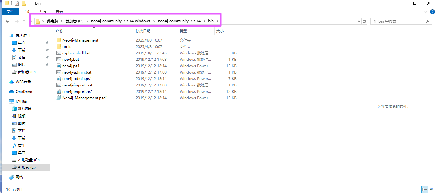The width and height of the screenshot is (435, 193).
Task: Click the back navigation arrow
Action: pos(8,21)
